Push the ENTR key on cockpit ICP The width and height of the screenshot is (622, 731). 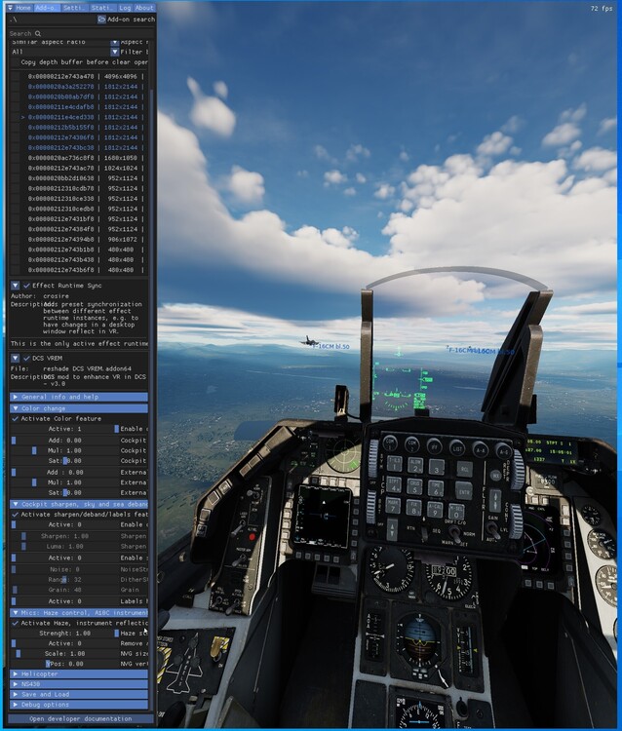pyautogui.click(x=464, y=491)
